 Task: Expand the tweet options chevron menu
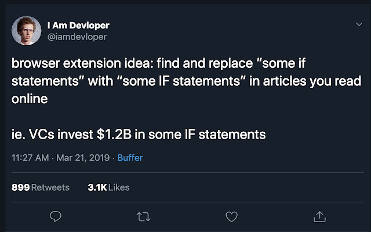point(358,26)
